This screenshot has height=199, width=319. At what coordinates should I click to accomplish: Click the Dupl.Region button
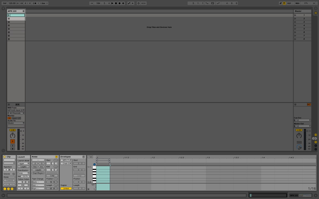pos(38,173)
